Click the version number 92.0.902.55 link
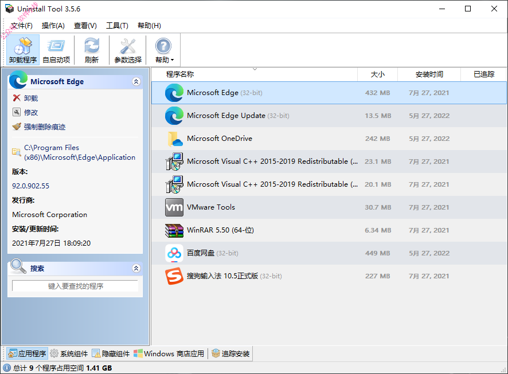Screen dimensions: 508x374 31,186
